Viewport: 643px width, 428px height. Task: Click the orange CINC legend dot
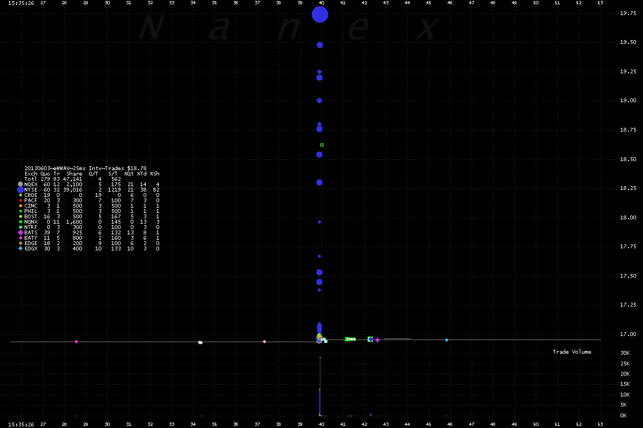(20, 205)
